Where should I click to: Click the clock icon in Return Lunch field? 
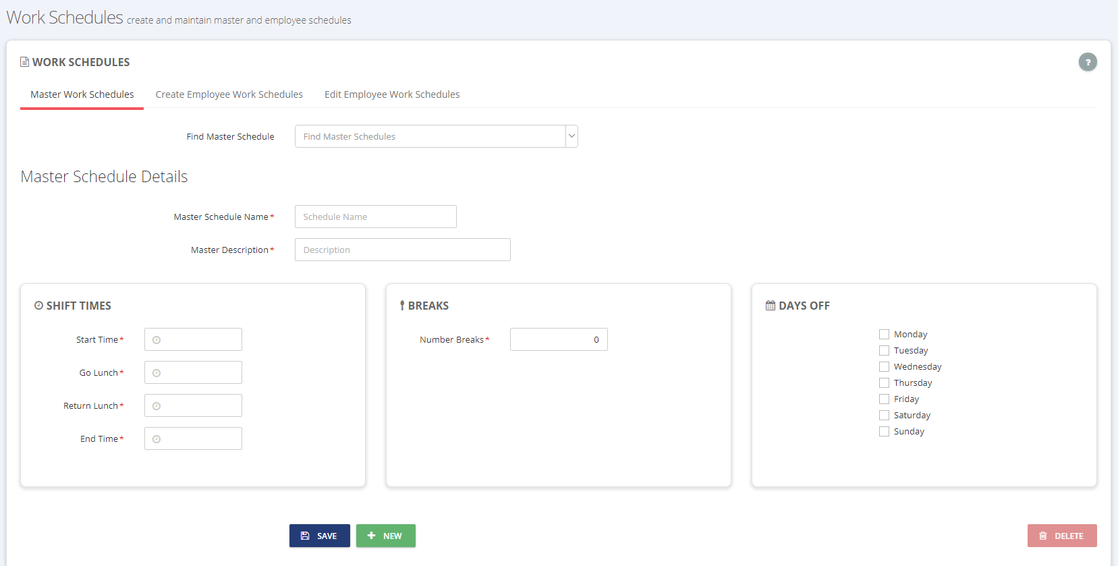(157, 406)
